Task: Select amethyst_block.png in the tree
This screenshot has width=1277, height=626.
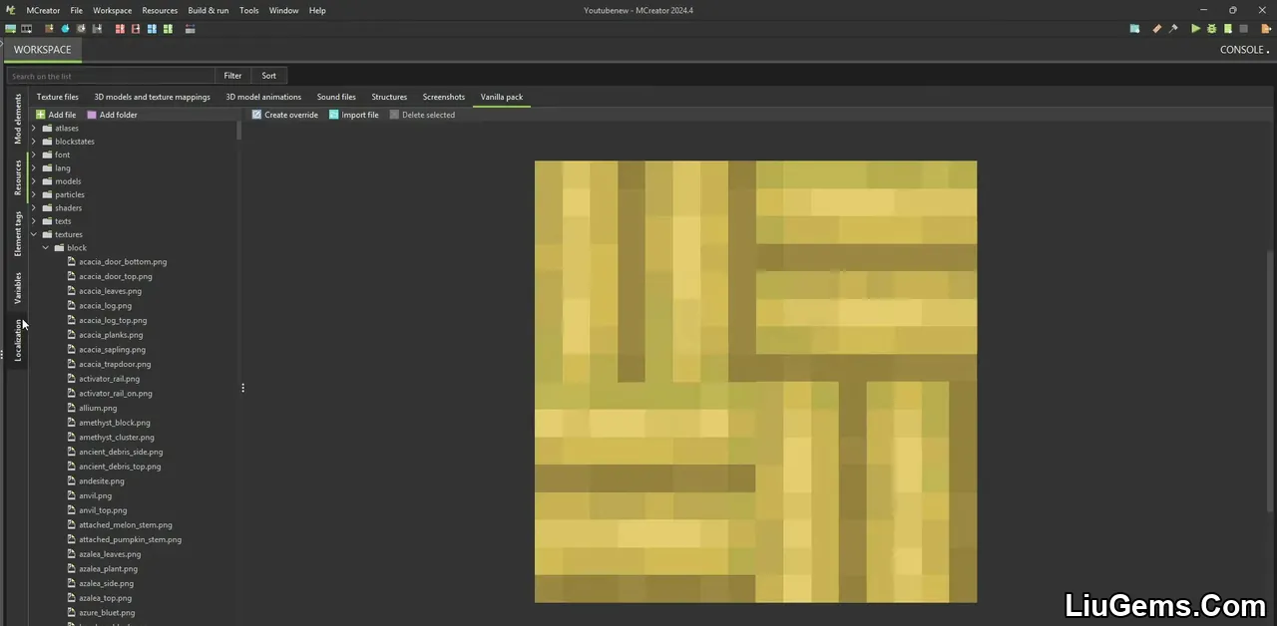Action: pyautogui.click(x=114, y=423)
